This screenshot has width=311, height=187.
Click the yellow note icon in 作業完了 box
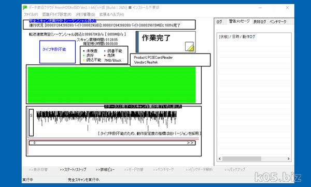point(189,47)
